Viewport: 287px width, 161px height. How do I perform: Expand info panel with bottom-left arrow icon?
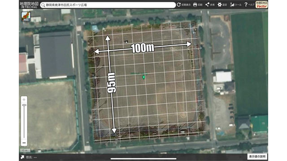pyautogui.click(x=22, y=157)
